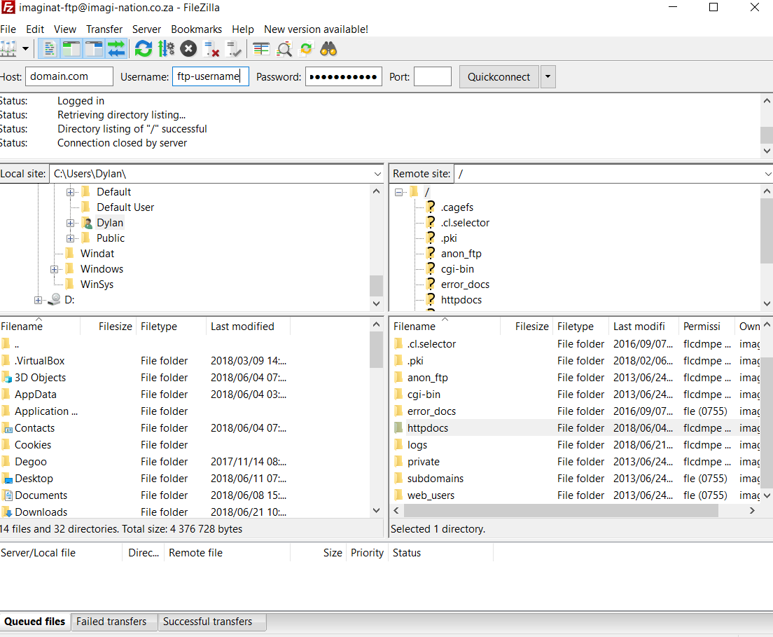Click the question mark icon beside anon_ftp

click(x=431, y=254)
